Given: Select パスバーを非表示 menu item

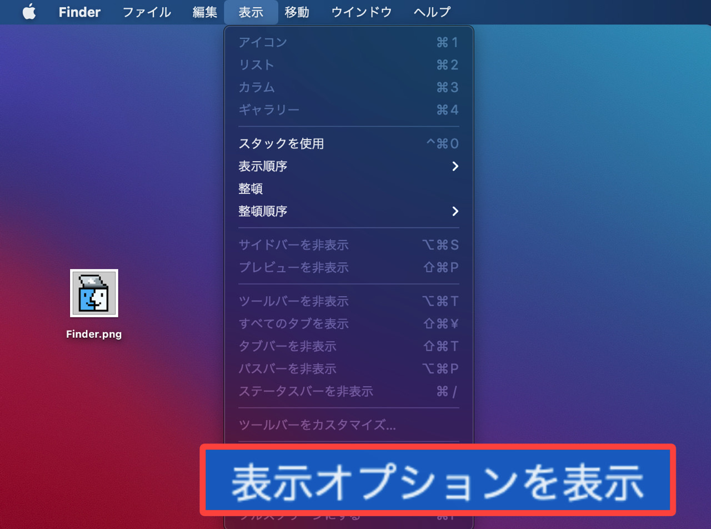Looking at the screenshot, I should 349,369.
